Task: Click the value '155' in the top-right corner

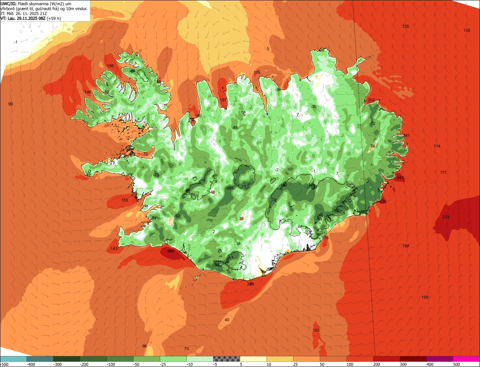Action: point(467,30)
